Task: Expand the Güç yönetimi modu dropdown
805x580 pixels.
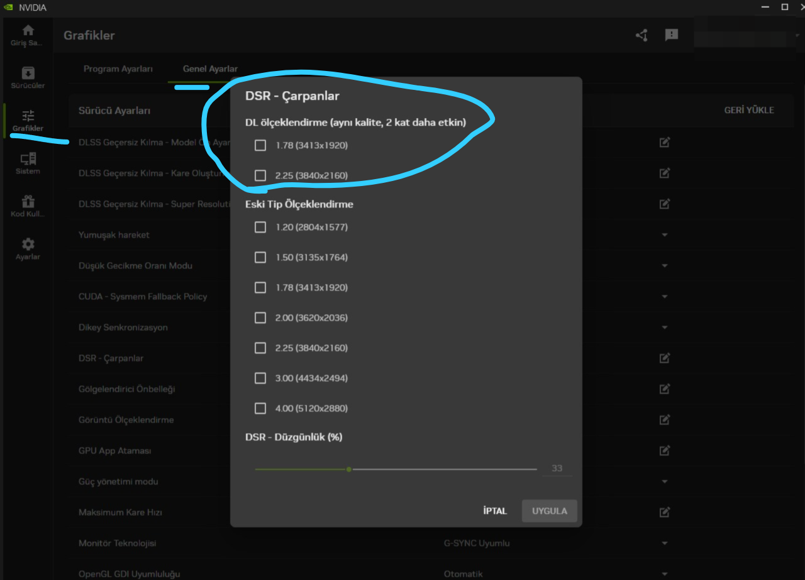Action: coord(665,481)
